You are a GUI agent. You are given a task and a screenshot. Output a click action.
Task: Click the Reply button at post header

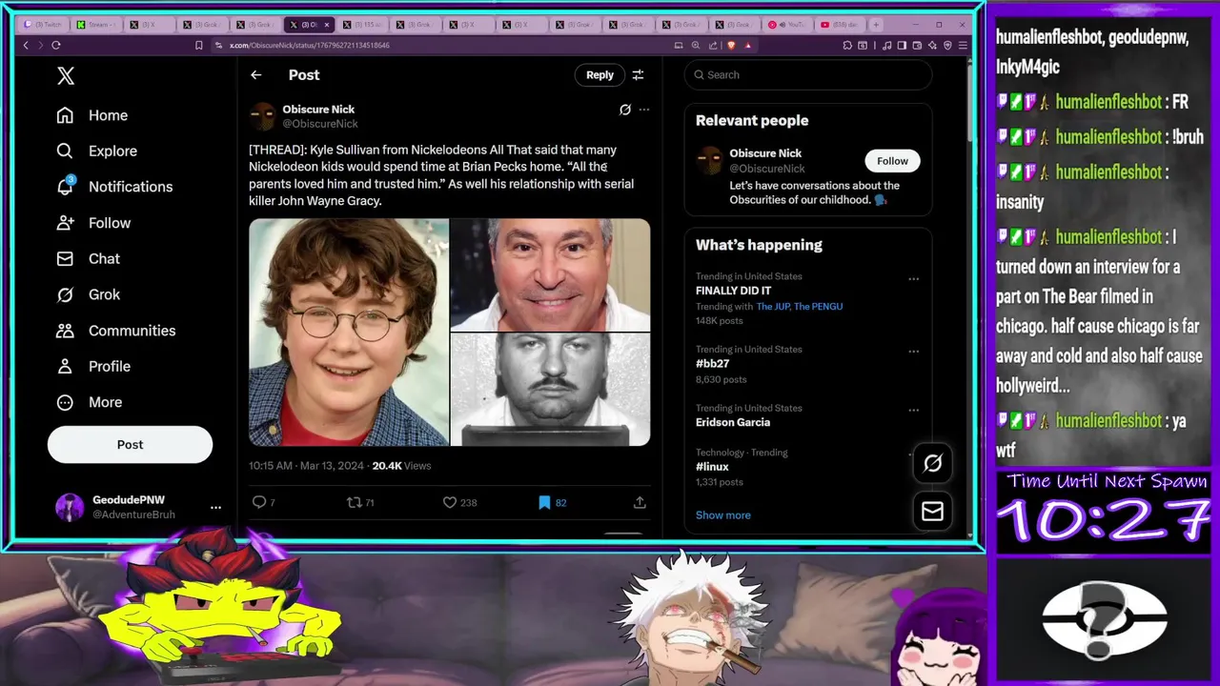click(600, 74)
